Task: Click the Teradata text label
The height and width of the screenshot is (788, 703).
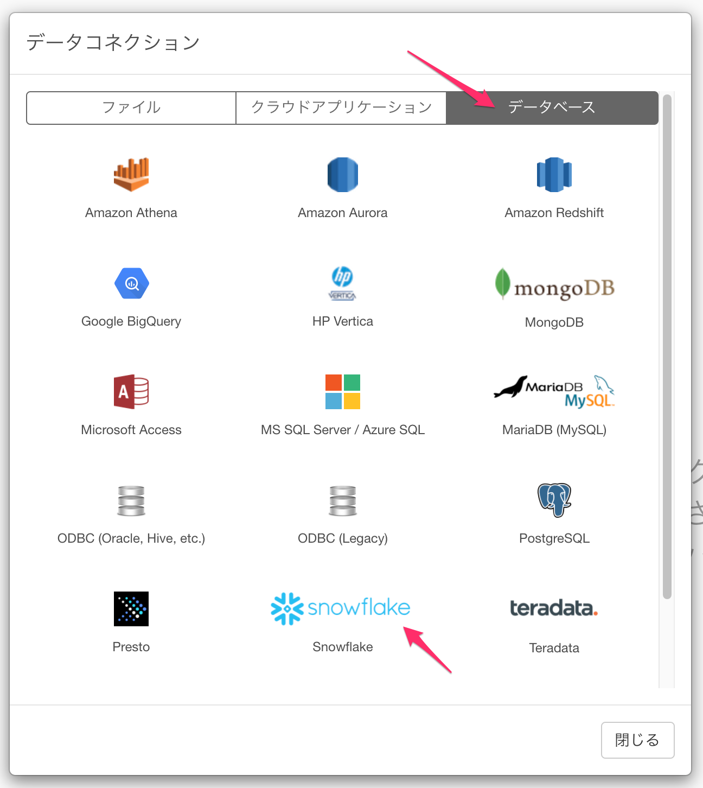Action: coord(554,648)
